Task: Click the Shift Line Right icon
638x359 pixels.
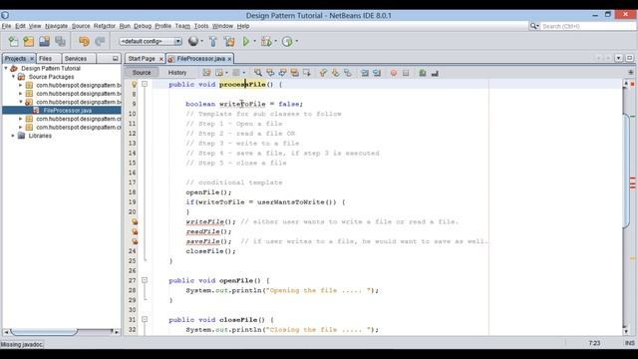Action: point(377,73)
